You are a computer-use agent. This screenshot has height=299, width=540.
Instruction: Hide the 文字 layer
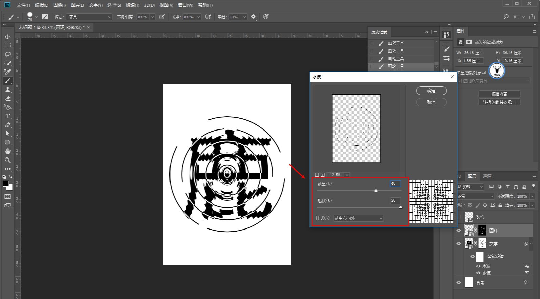pos(459,244)
